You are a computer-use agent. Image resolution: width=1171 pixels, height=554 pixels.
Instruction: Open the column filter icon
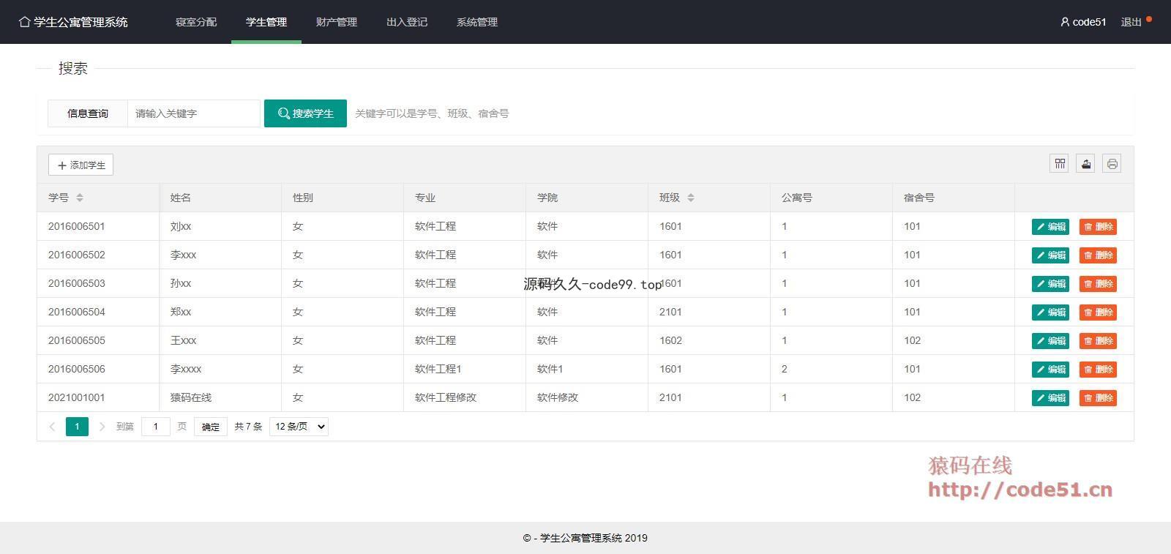coord(1059,164)
